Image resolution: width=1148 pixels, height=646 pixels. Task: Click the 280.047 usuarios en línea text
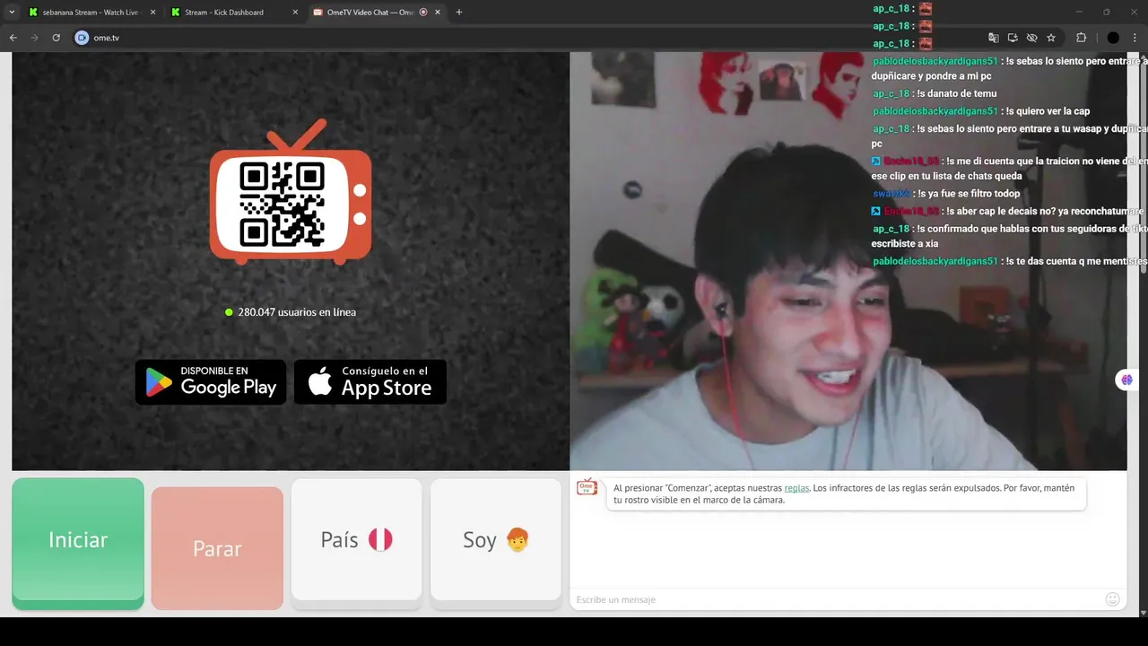pos(297,312)
